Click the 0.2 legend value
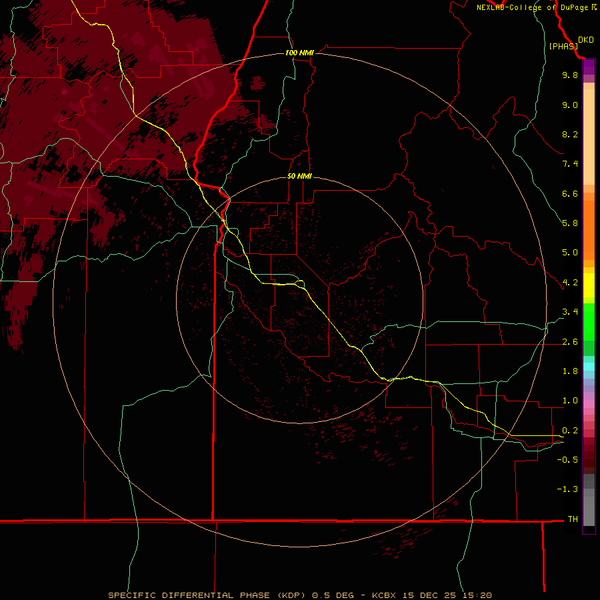 [570, 431]
